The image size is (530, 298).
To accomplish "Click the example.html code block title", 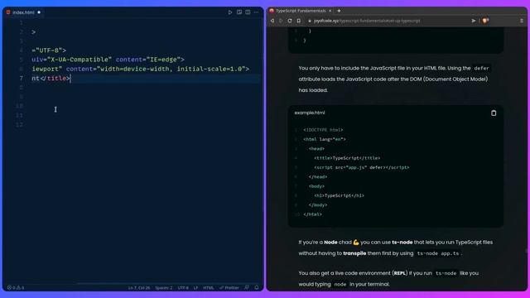I will coord(309,113).
